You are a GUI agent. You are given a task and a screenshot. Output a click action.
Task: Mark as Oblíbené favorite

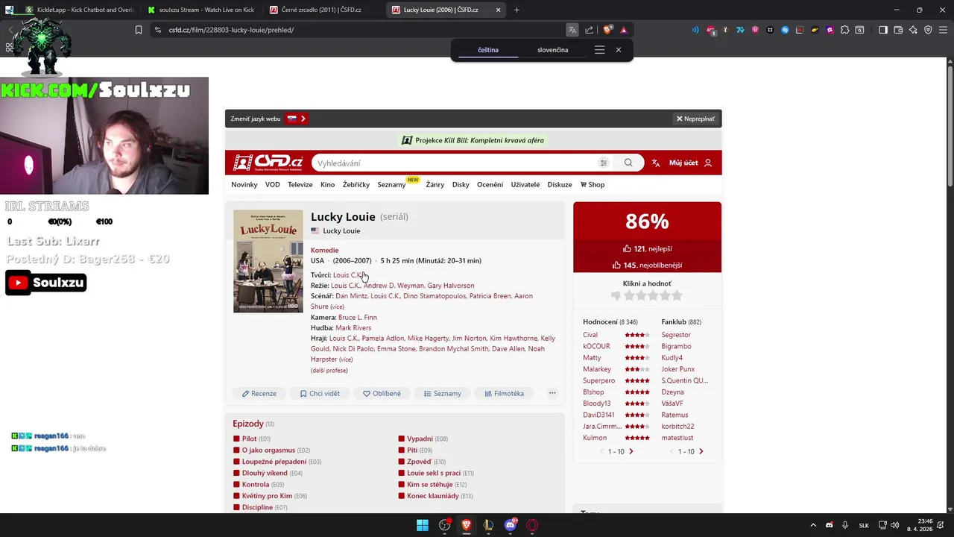[x=382, y=393]
